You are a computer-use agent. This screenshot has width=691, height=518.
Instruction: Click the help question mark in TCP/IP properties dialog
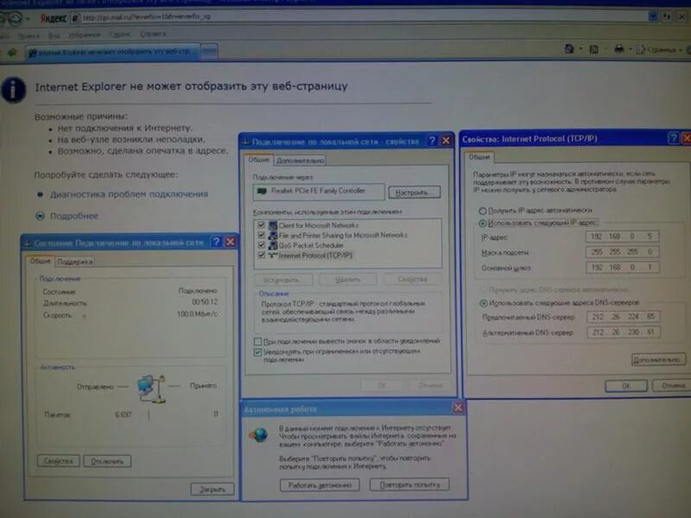click(x=673, y=138)
